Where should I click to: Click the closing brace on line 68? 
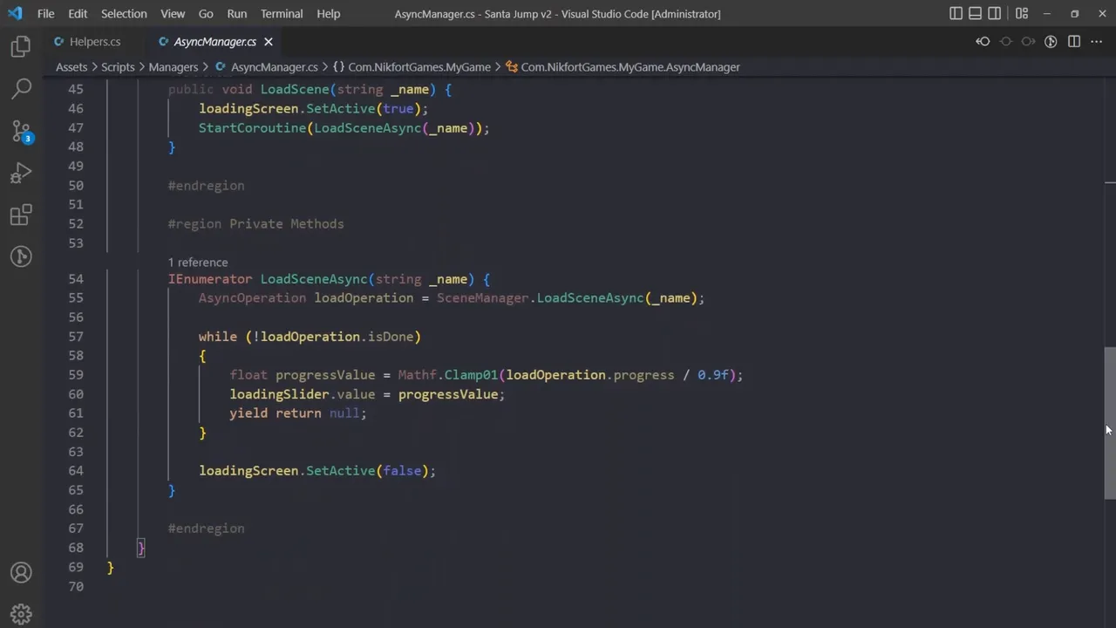(141, 548)
